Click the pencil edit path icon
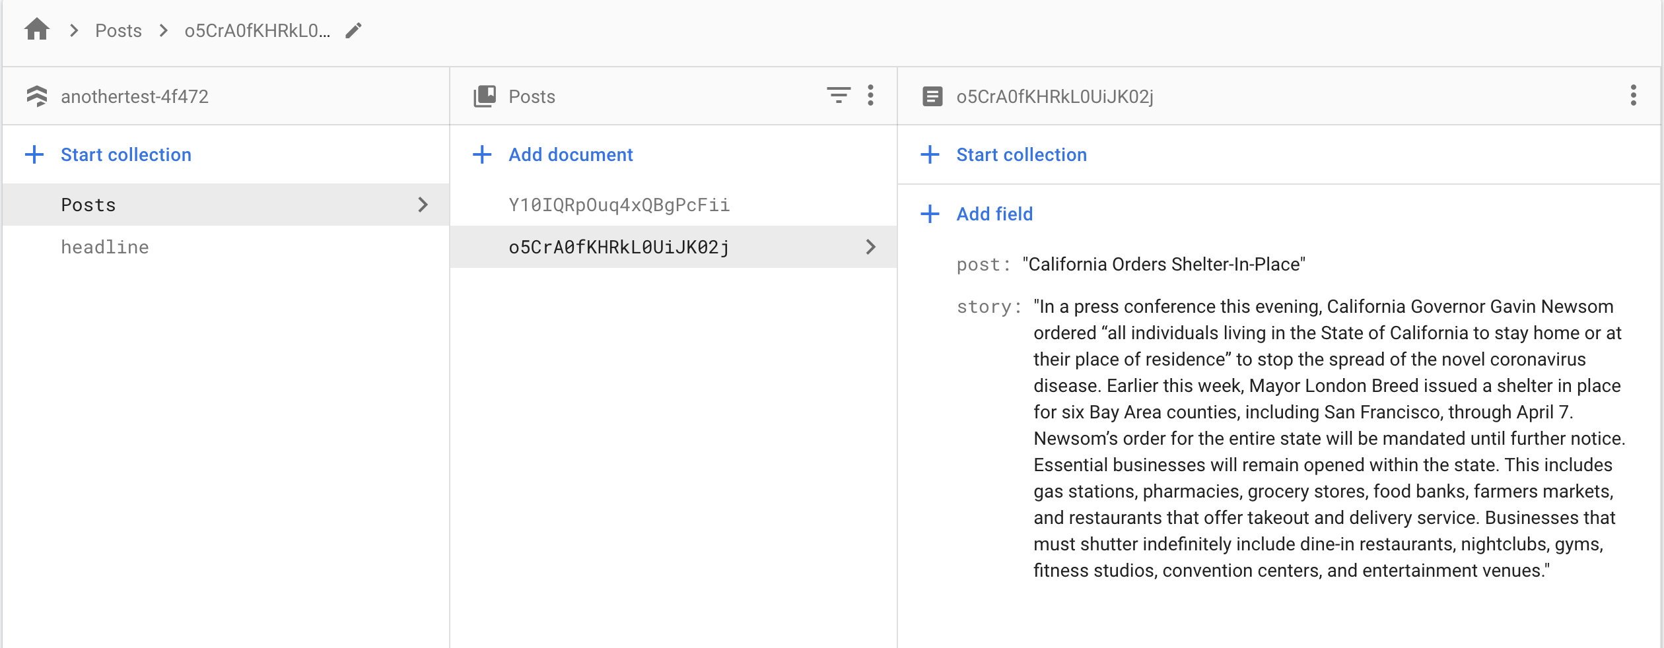 (x=354, y=30)
